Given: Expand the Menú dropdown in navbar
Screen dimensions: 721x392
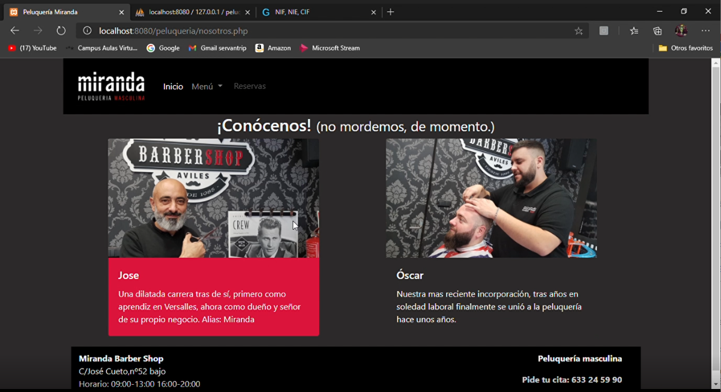Looking at the screenshot, I should click(x=207, y=86).
